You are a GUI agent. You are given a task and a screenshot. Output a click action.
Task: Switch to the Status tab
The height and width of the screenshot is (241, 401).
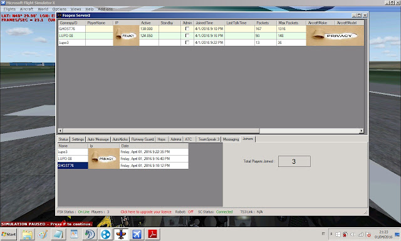(x=63, y=139)
